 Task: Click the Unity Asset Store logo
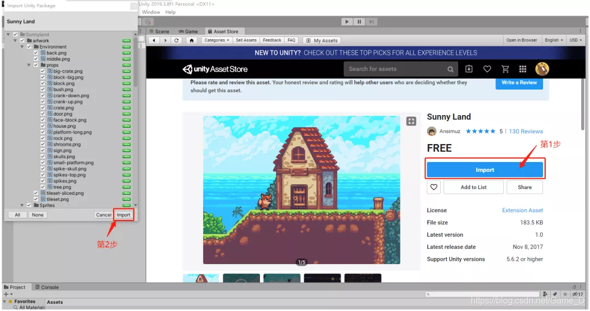pos(215,69)
